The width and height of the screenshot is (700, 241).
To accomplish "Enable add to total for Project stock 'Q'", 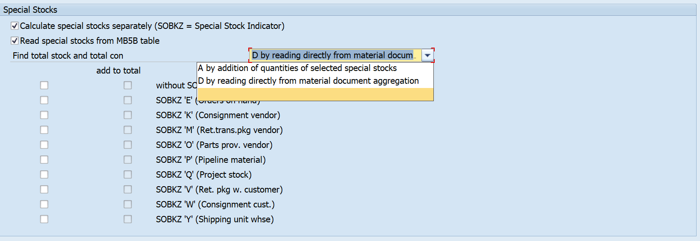I will click(x=128, y=175).
